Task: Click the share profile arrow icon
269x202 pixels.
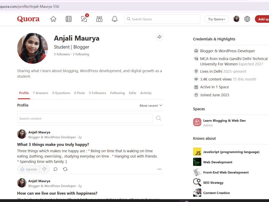Action: coord(159,37)
